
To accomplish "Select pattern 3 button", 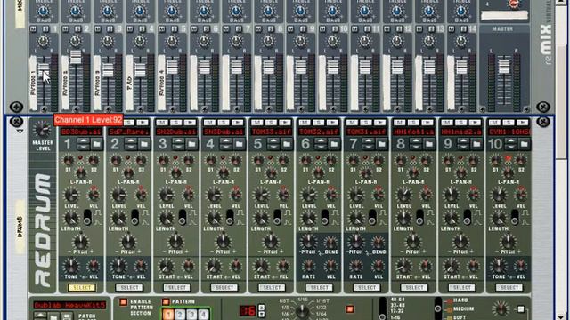I will 192,314.
